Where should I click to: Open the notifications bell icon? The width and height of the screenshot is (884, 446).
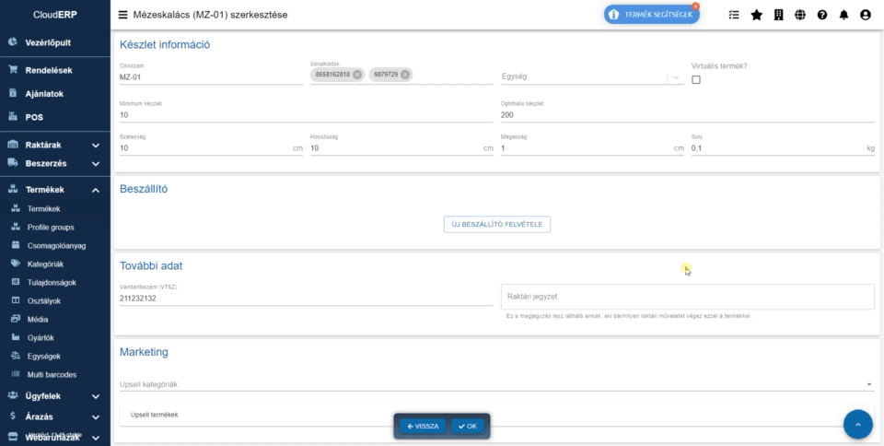pyautogui.click(x=843, y=16)
